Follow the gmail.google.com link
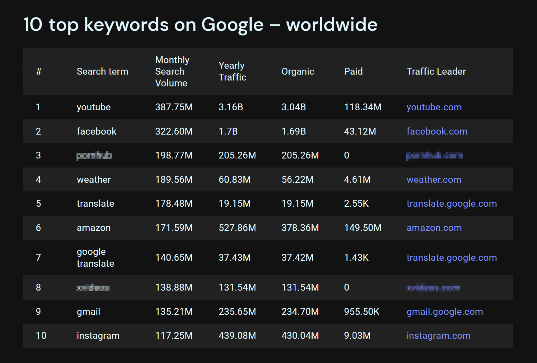The width and height of the screenshot is (537, 363). [445, 312]
